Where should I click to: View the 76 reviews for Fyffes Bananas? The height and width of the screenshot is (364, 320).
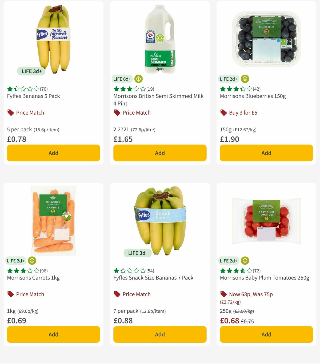(x=43, y=89)
